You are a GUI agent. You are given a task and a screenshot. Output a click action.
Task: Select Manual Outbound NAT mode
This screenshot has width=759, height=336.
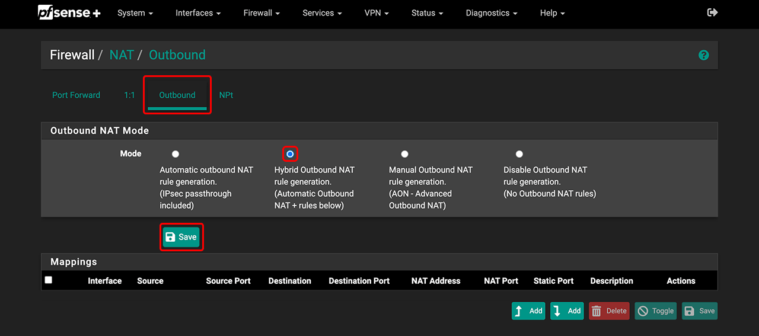(x=404, y=154)
